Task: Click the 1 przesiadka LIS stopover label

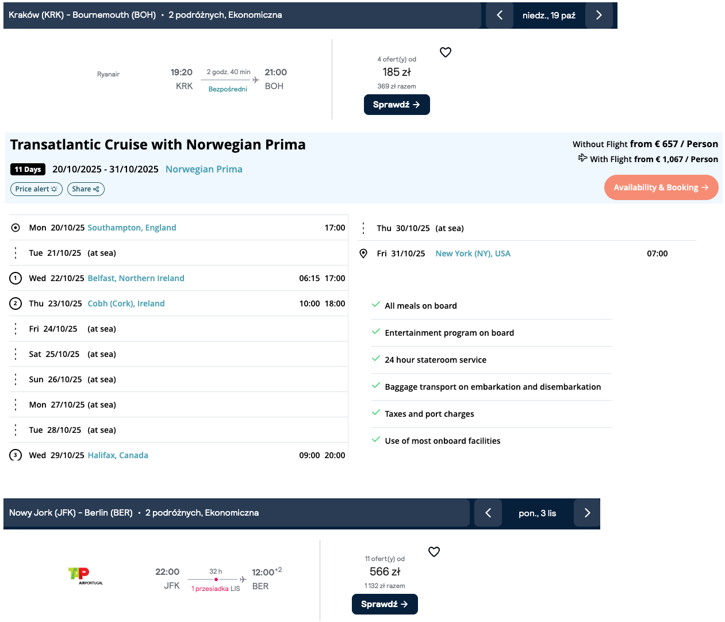Action: click(216, 589)
